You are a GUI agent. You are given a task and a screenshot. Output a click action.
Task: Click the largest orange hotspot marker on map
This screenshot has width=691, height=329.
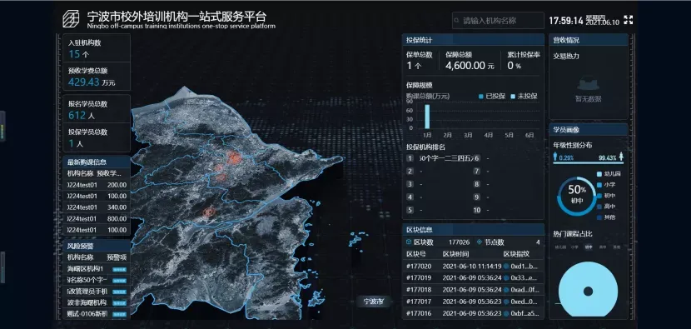(234, 158)
